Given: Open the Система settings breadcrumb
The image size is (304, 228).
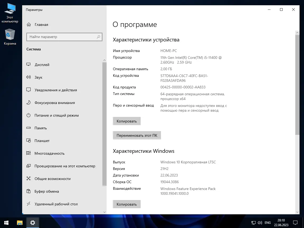Looking at the screenshot, I should (33, 49).
